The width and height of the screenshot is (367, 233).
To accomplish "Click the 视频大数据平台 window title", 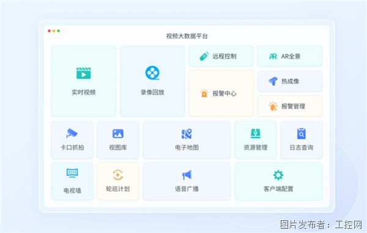I will tap(187, 36).
